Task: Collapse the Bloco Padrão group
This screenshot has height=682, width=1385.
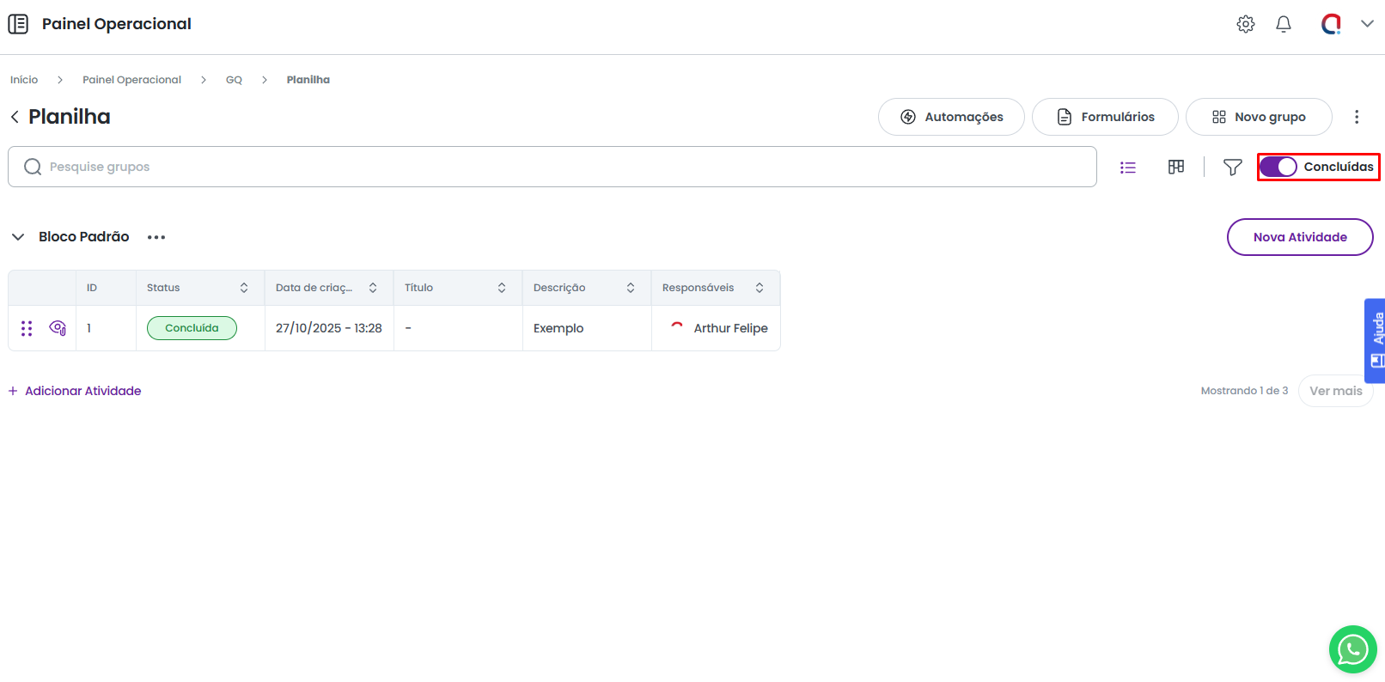Action: click(x=18, y=237)
